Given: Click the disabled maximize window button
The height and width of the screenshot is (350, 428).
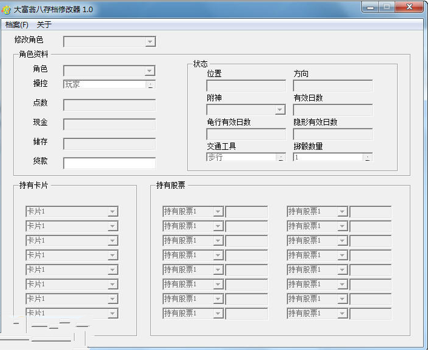Looking at the screenshot, I should point(387,7).
